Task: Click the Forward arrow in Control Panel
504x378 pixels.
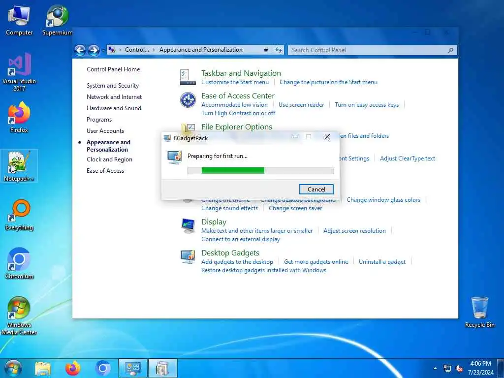Action: coord(94,50)
